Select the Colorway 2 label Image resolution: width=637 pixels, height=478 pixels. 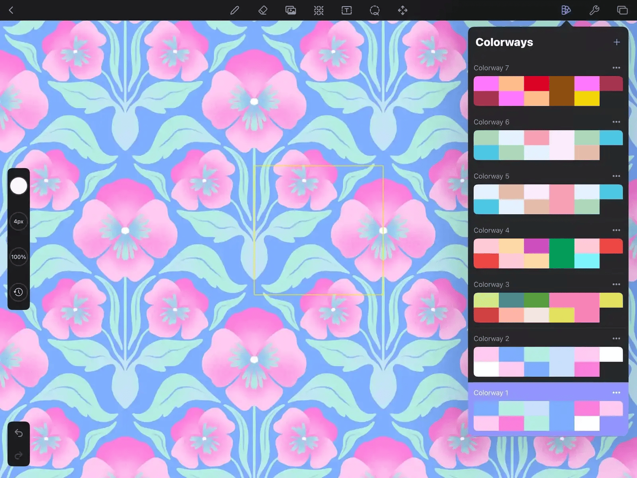pyautogui.click(x=491, y=339)
